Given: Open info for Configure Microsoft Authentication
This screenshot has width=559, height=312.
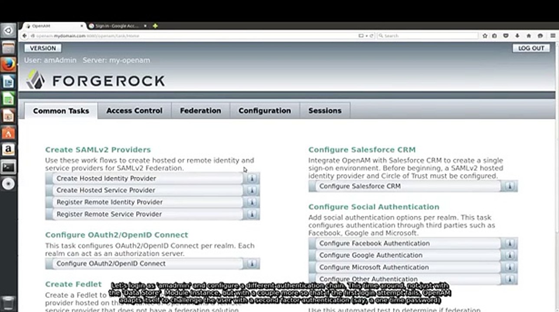Looking at the screenshot, I should [x=510, y=267].
